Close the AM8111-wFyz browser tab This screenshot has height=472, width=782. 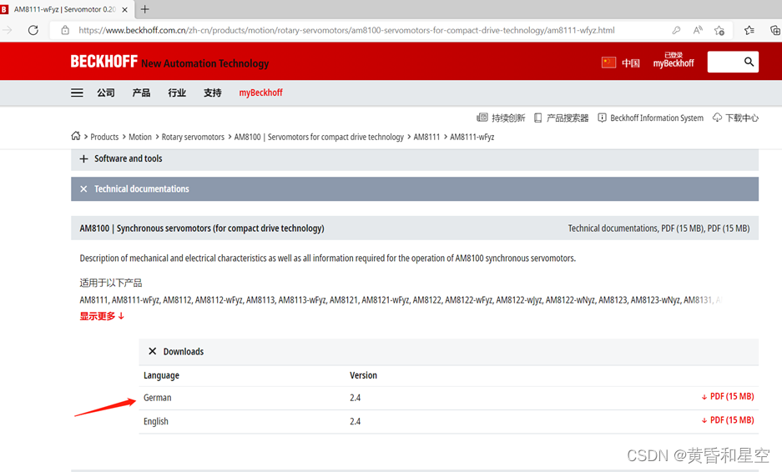point(124,9)
